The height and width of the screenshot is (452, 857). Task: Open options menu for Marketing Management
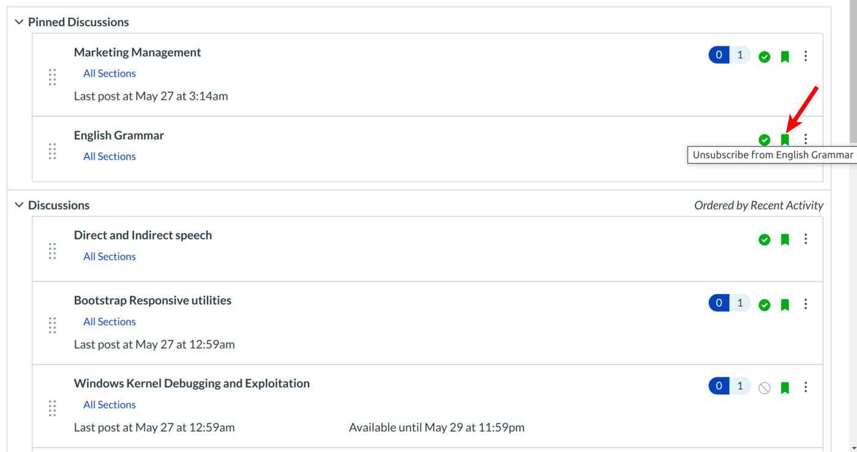[806, 56]
